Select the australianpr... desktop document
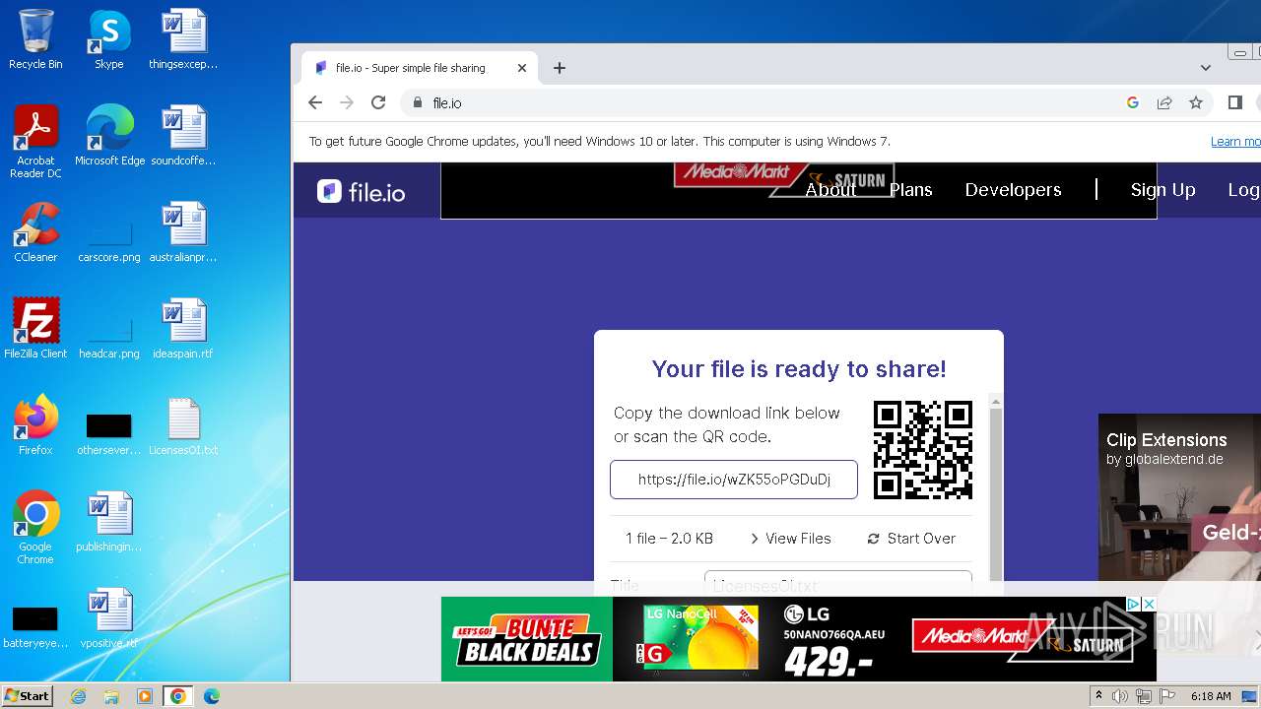The image size is (1261, 709). [x=183, y=232]
